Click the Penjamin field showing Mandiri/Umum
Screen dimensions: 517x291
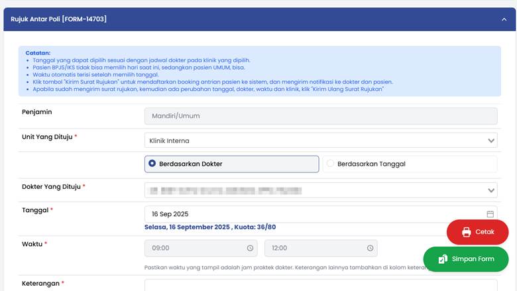[321, 116]
